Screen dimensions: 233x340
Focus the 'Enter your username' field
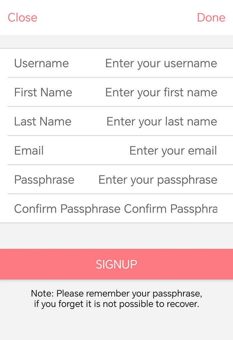161,63
